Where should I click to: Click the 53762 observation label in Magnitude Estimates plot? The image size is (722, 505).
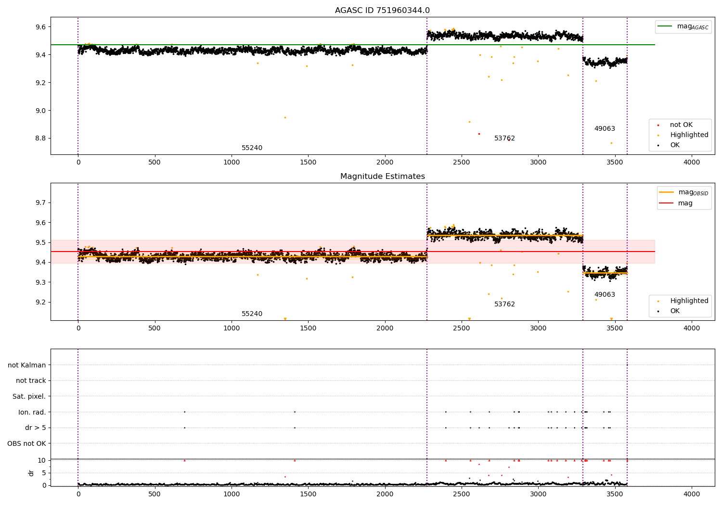tap(504, 304)
